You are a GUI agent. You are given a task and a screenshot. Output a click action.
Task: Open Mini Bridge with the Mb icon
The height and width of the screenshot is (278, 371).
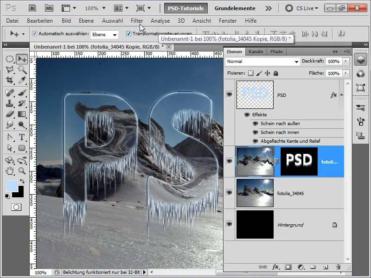[x=49, y=8]
